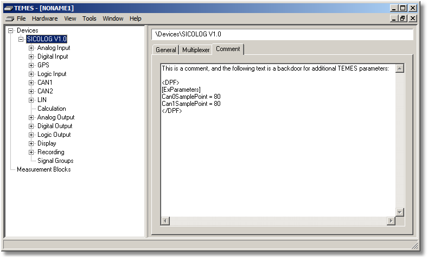Open the File menu

[21, 18]
